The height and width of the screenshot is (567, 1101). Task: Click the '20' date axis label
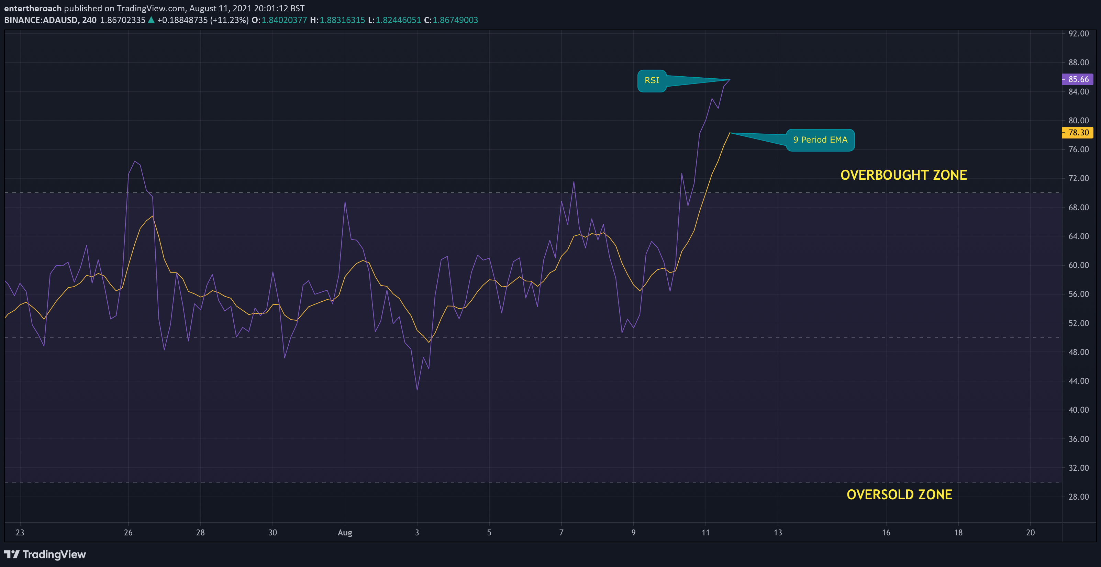point(1031,532)
